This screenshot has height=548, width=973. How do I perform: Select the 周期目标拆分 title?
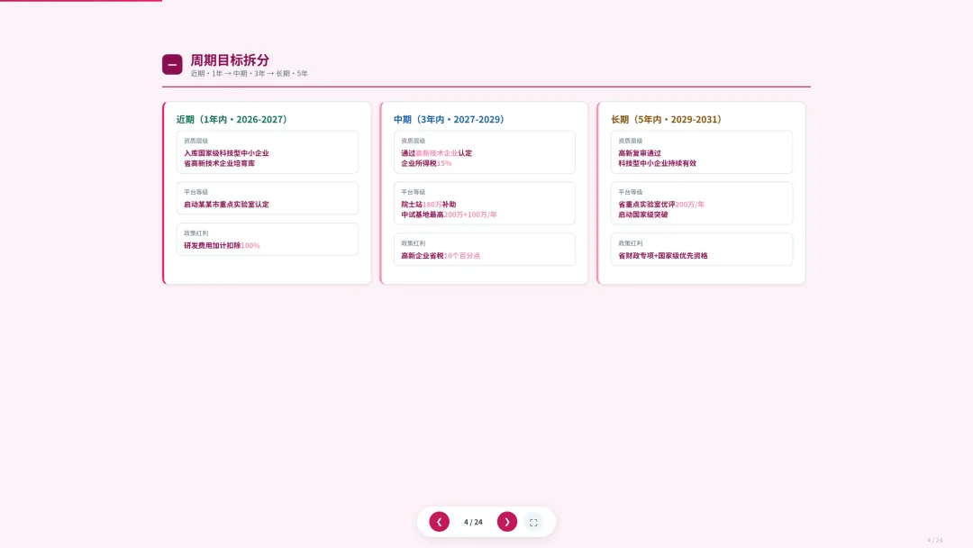pos(230,60)
